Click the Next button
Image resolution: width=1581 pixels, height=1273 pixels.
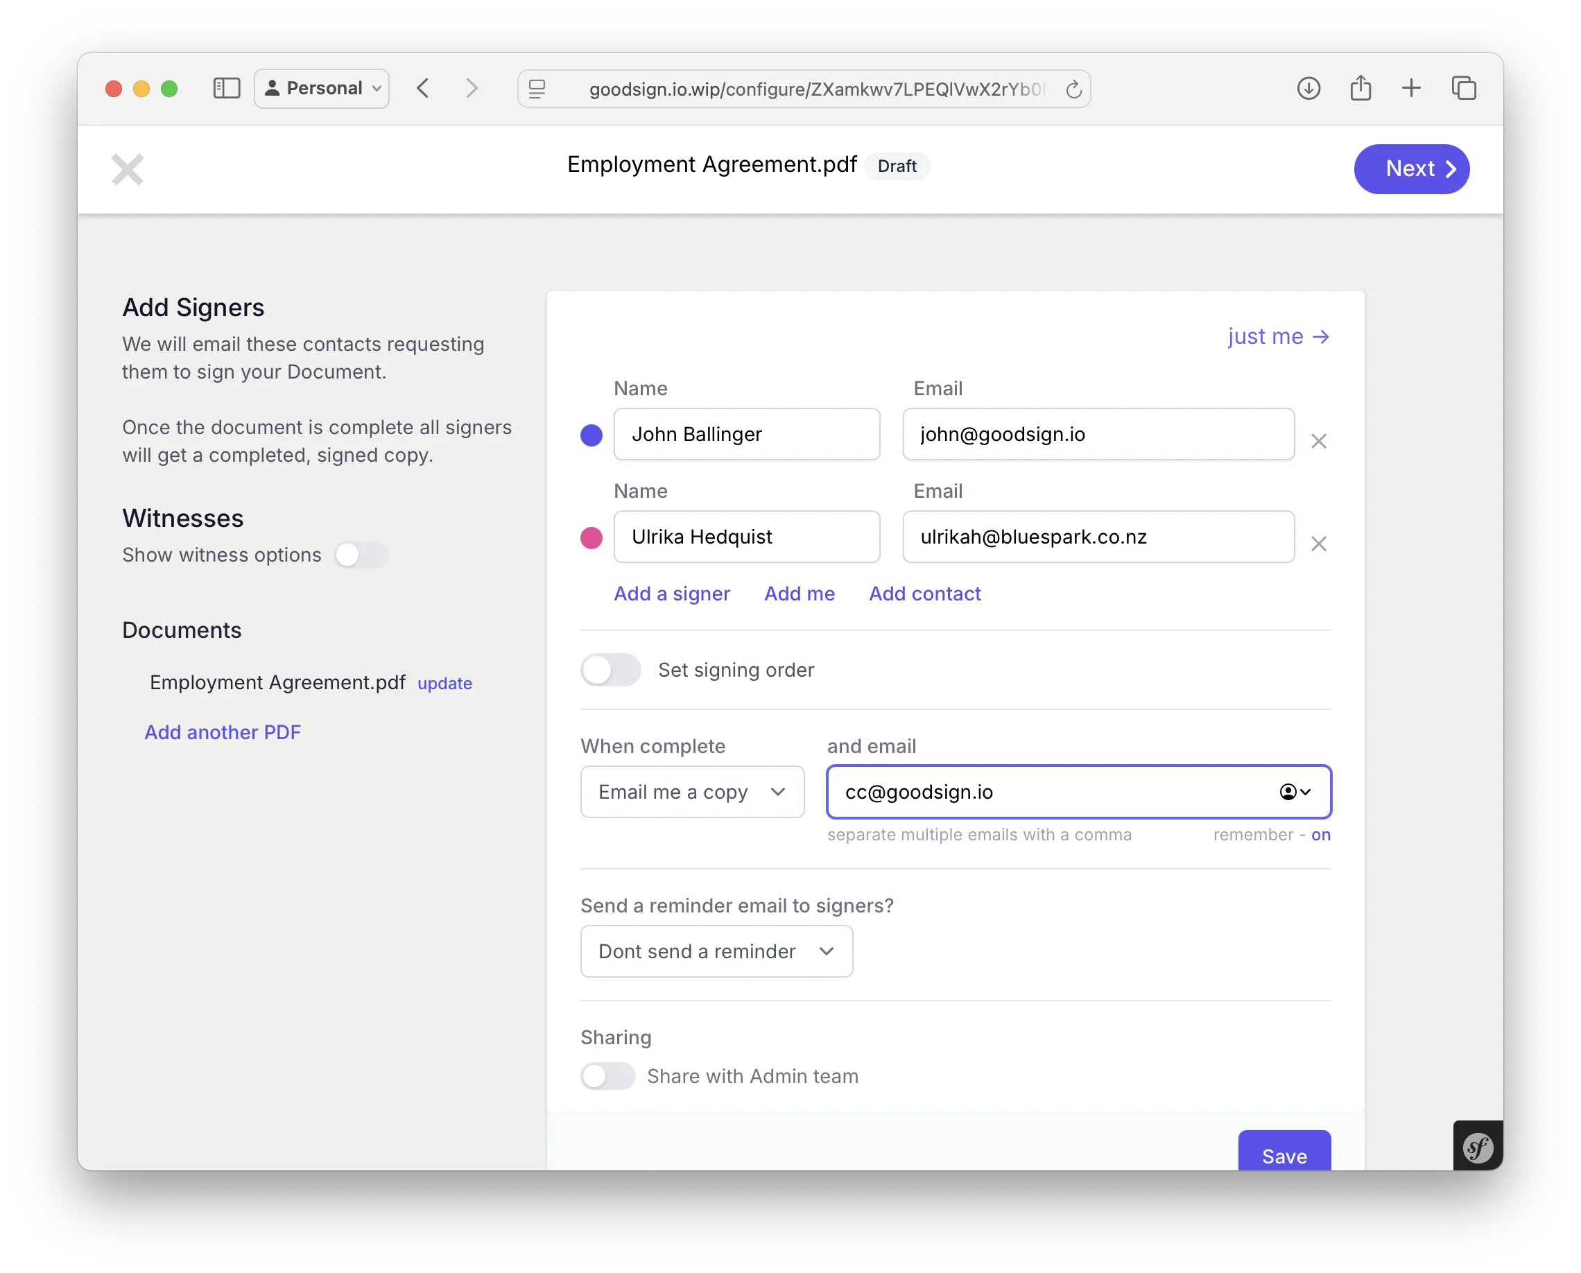point(1411,168)
